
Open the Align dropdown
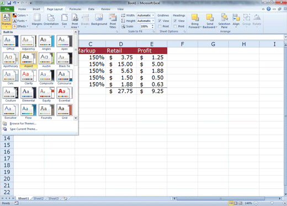[236, 21]
